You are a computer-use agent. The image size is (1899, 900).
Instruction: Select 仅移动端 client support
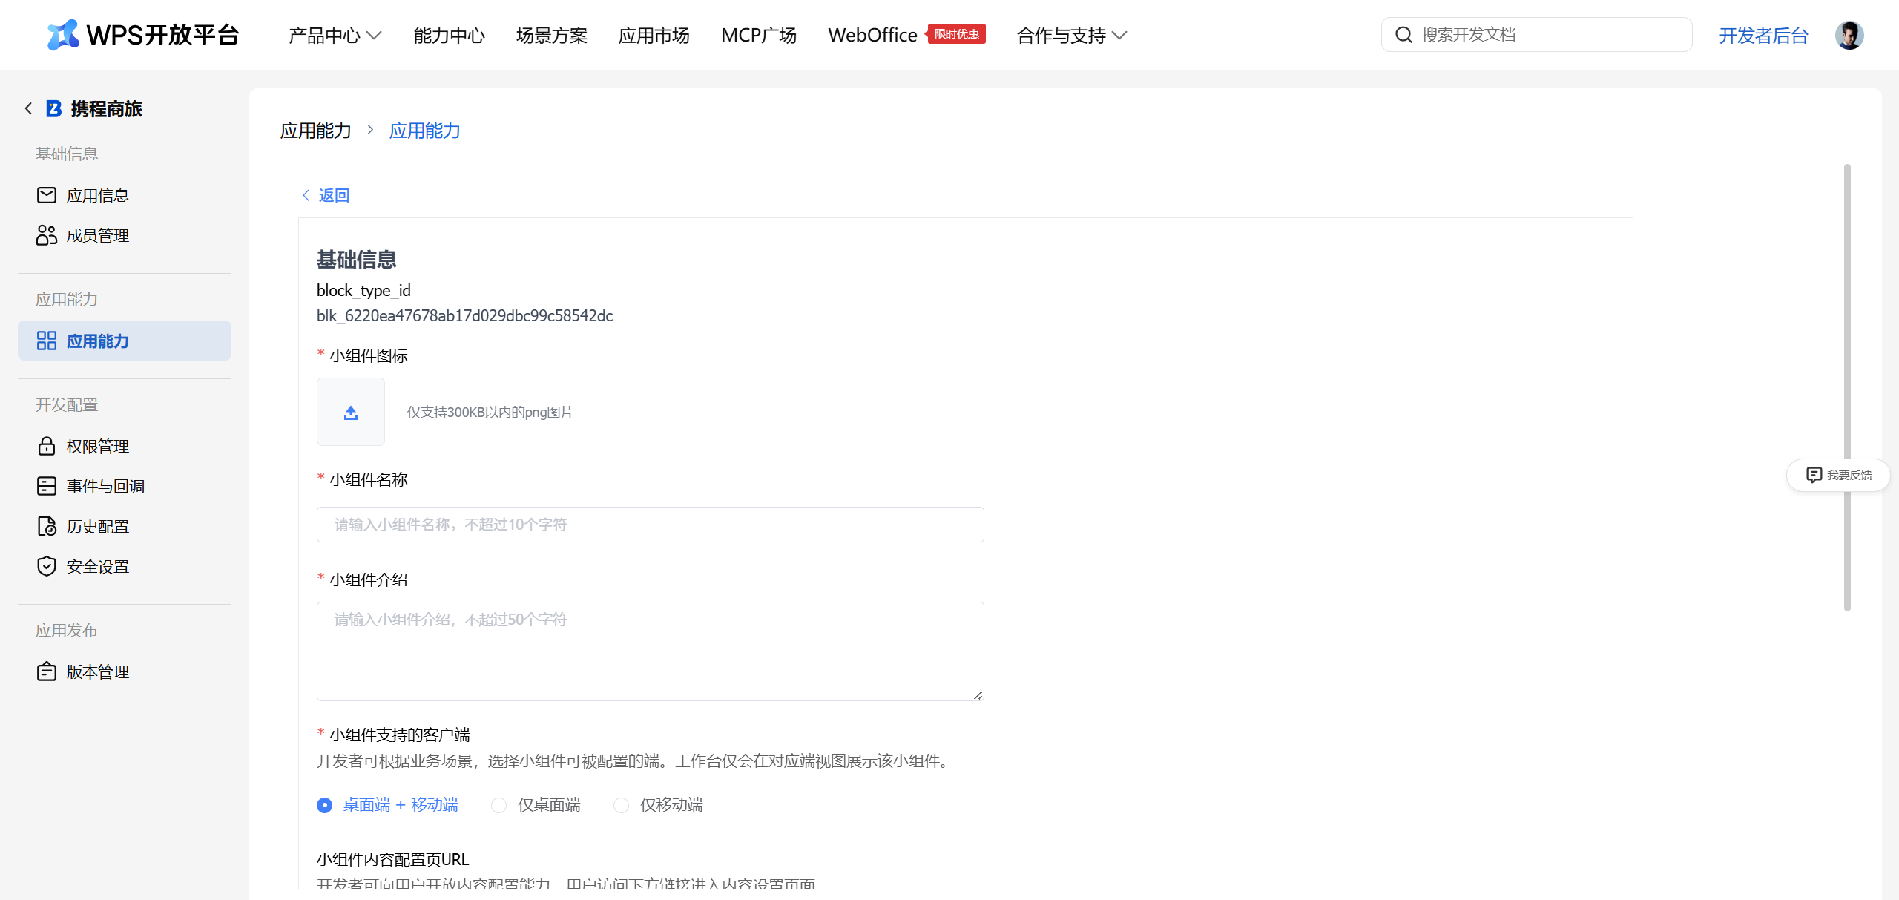(621, 805)
